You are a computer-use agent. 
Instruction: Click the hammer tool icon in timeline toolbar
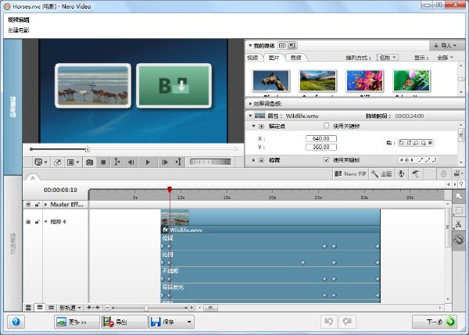click(x=416, y=173)
